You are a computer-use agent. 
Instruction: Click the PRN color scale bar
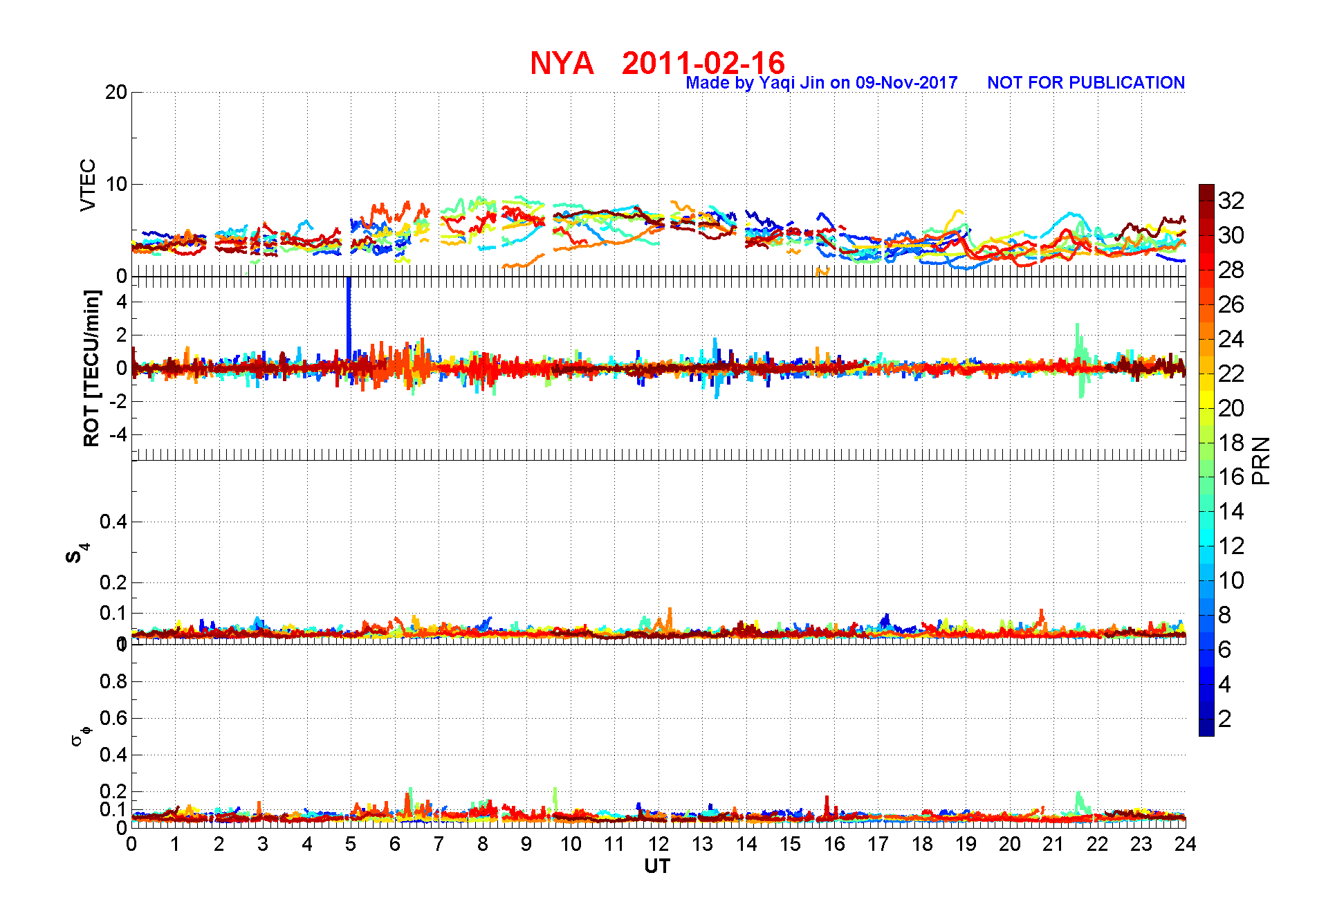point(1206,460)
